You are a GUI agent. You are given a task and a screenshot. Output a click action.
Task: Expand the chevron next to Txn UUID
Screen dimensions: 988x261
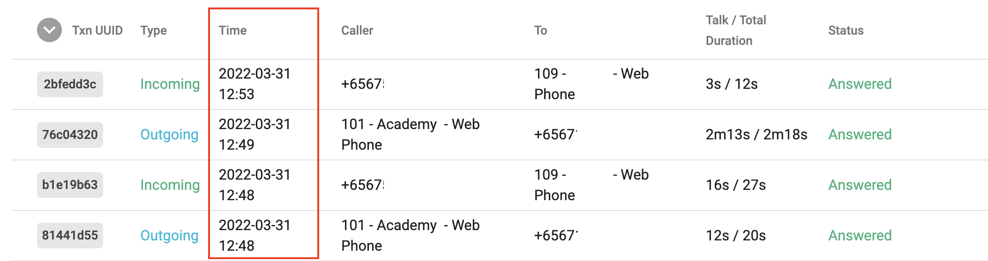(x=49, y=30)
